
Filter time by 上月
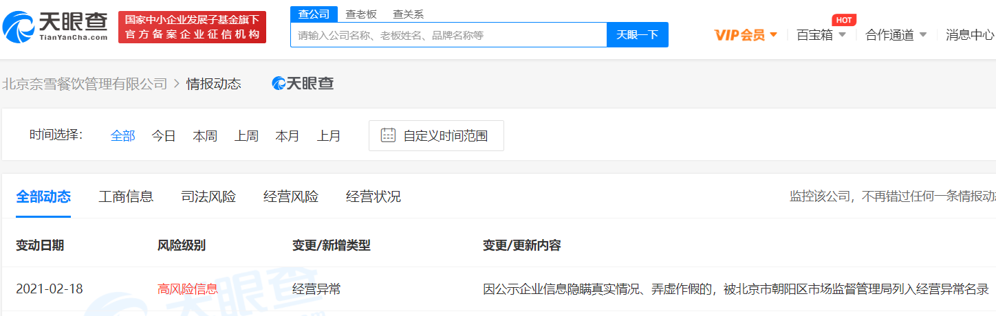329,136
